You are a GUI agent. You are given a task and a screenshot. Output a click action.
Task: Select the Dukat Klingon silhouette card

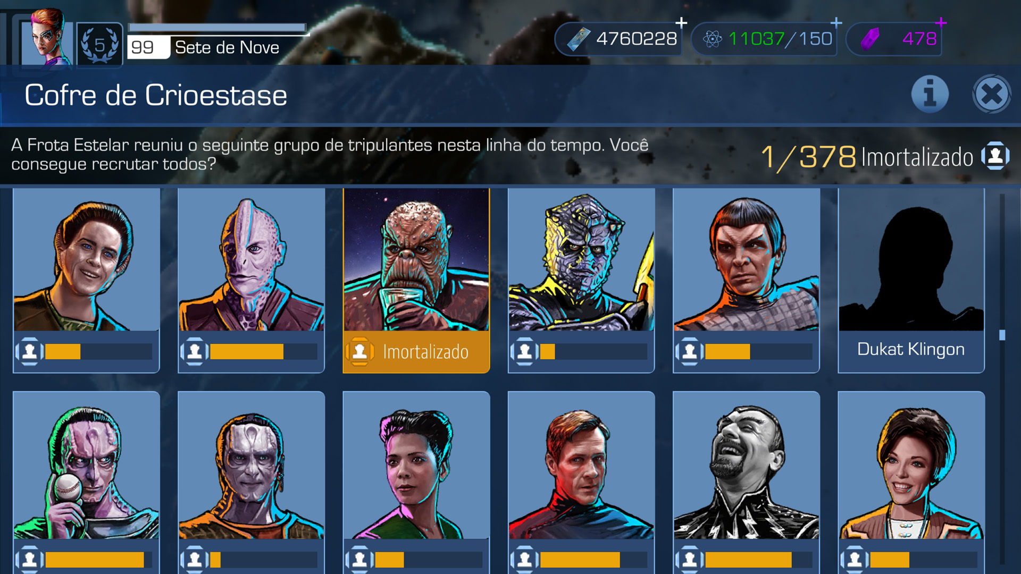[911, 281]
